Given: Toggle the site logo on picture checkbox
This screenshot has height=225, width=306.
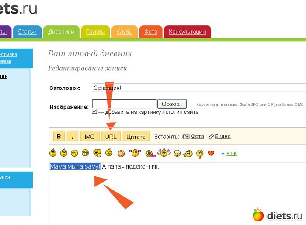Looking at the screenshot, I should pyautogui.click(x=94, y=112).
